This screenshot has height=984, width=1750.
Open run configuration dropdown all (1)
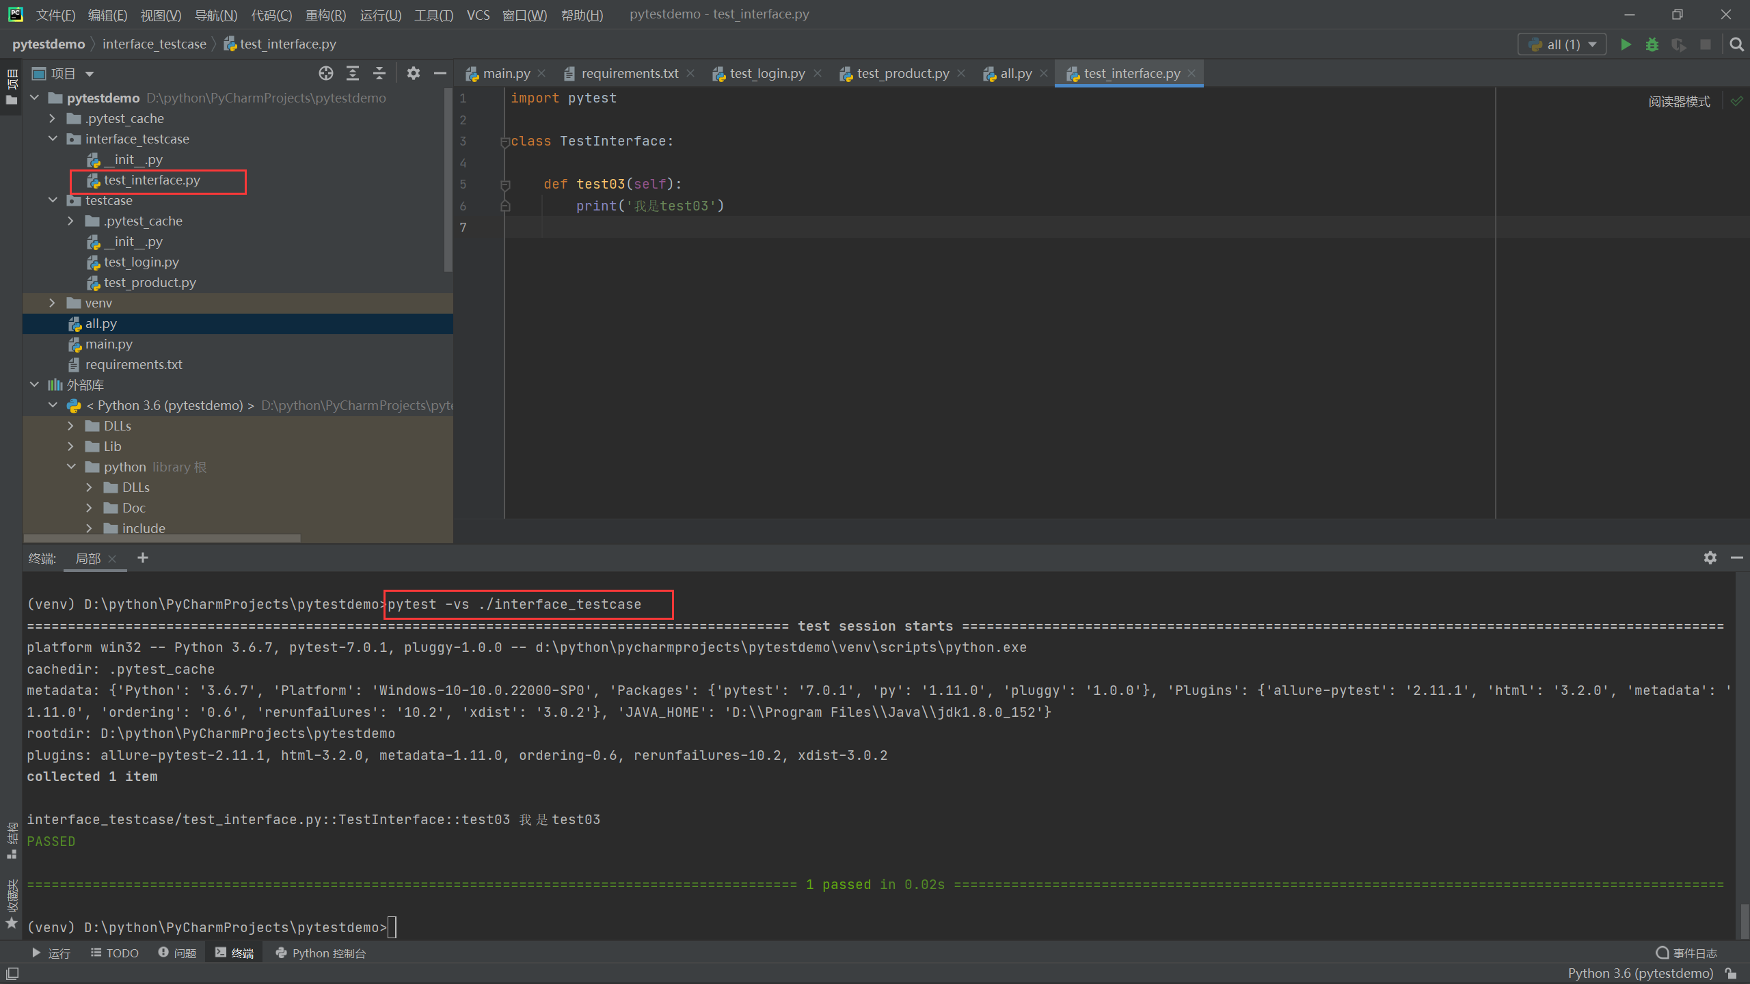(x=1562, y=44)
